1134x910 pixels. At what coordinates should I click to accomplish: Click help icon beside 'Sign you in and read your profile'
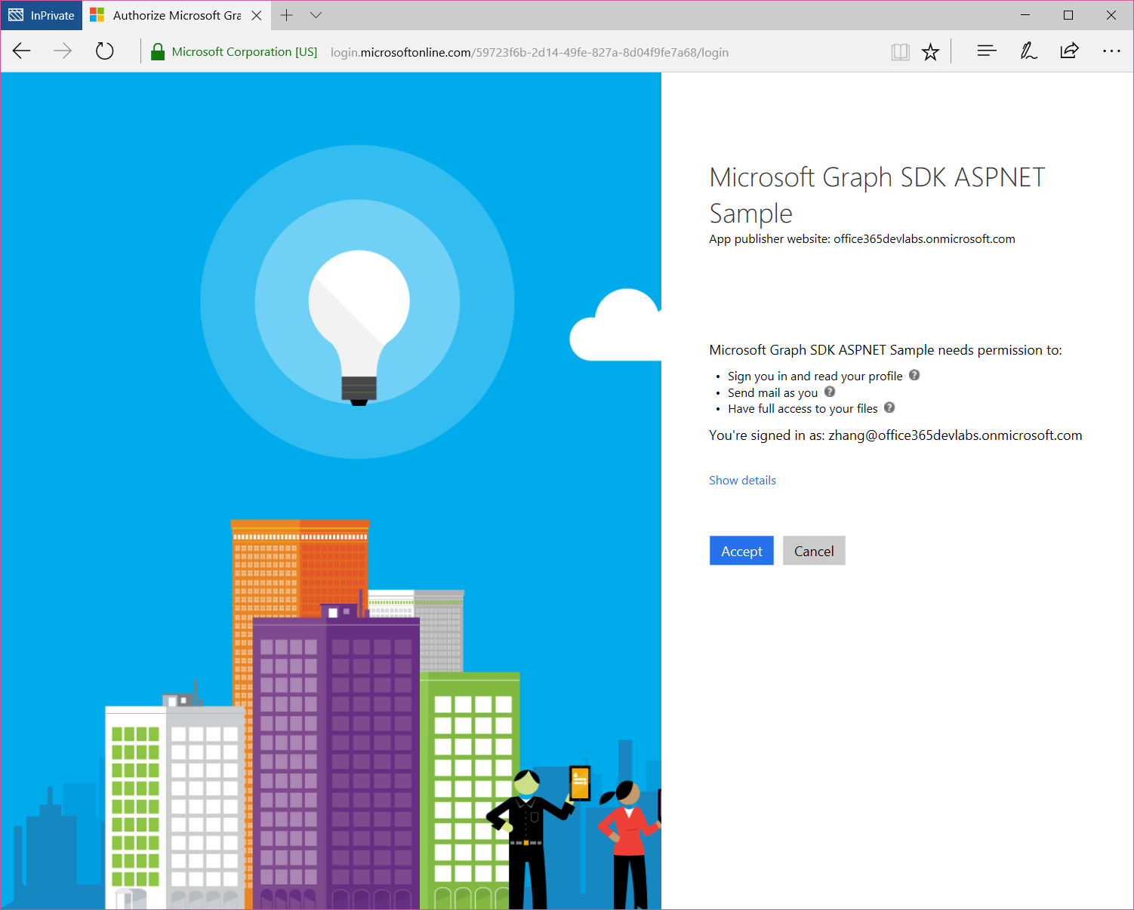[x=914, y=375]
